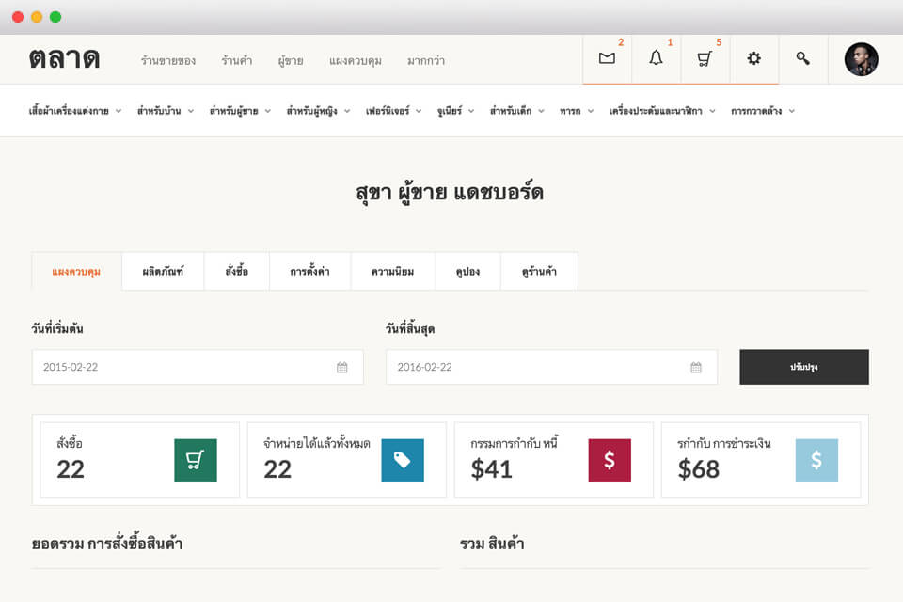Open the notifications bell icon
903x602 pixels.
point(656,58)
